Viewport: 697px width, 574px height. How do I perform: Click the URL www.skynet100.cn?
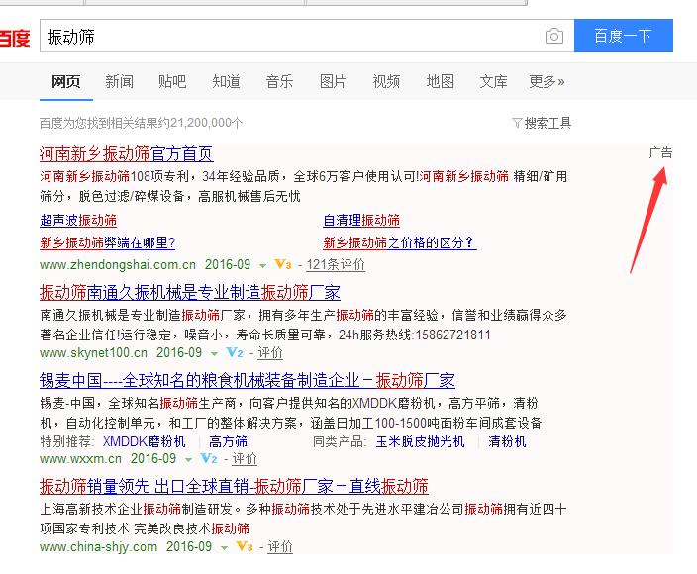(93, 353)
